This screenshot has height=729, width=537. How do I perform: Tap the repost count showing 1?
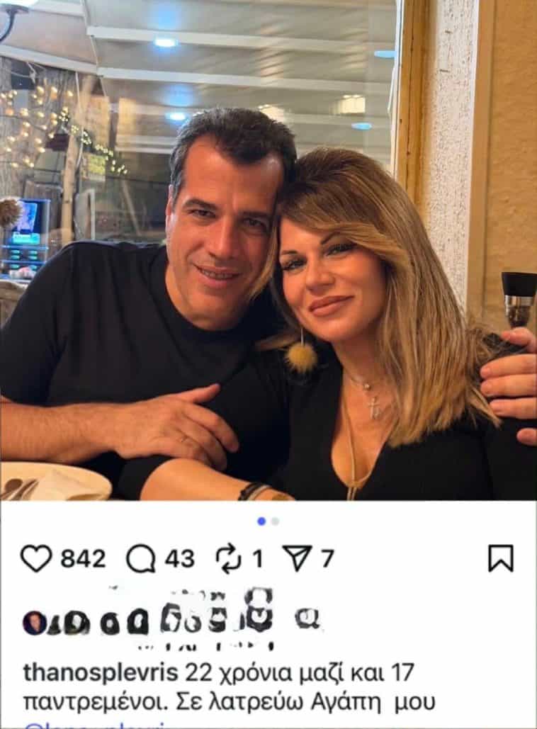(258, 558)
